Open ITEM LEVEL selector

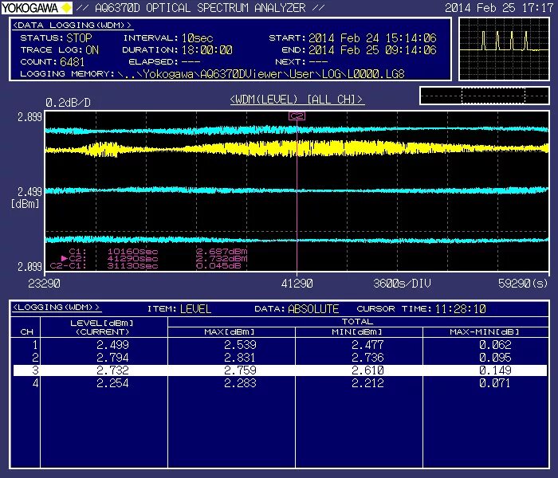[195, 309]
